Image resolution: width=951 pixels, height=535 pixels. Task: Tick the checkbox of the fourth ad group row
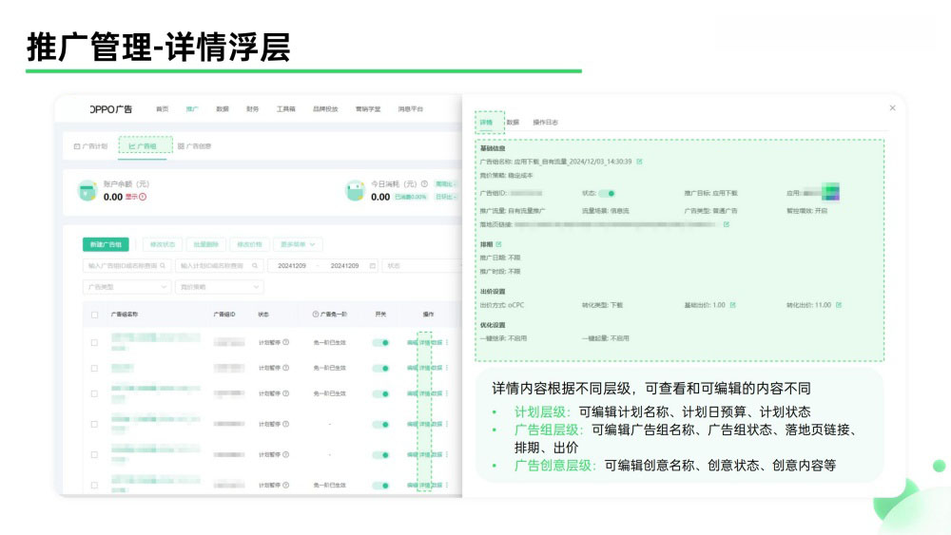(94, 424)
